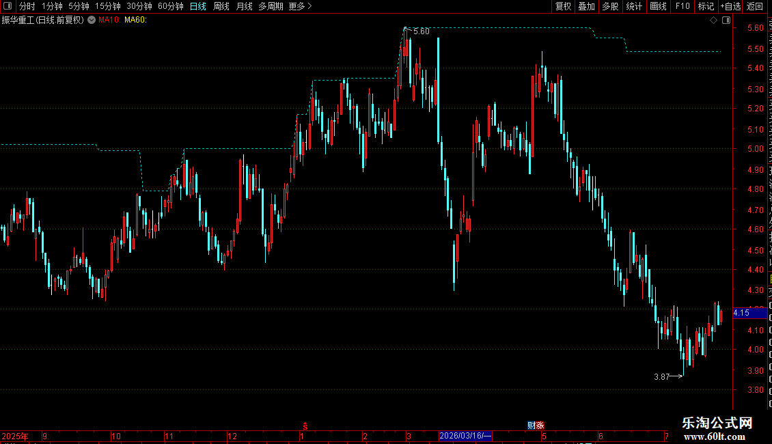Click the diamond marker icon above the chart
Screen dimensions: 772x444
tap(713, 20)
